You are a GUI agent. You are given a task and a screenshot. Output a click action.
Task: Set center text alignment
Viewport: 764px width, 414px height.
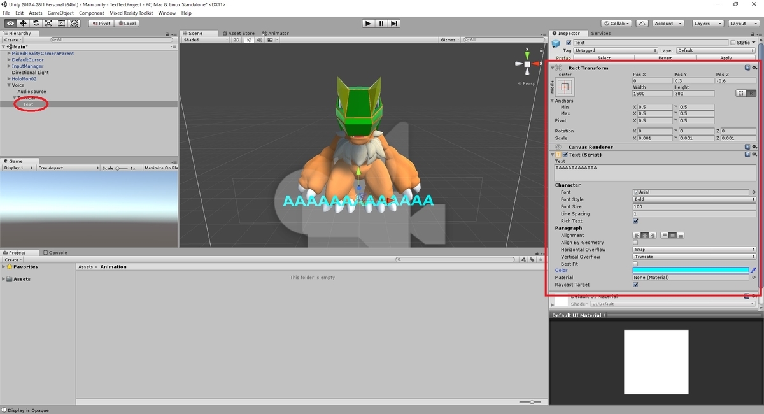pos(645,235)
